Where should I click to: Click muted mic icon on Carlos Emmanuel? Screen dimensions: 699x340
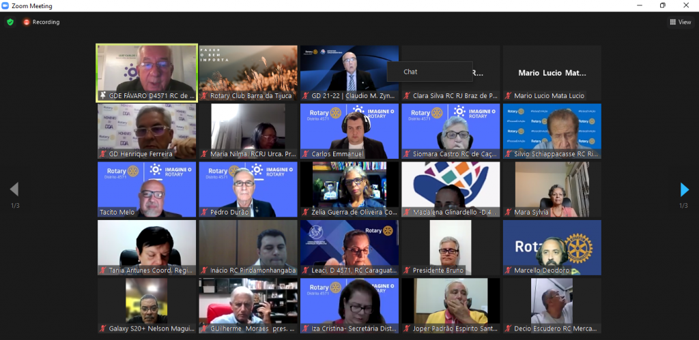(x=306, y=154)
